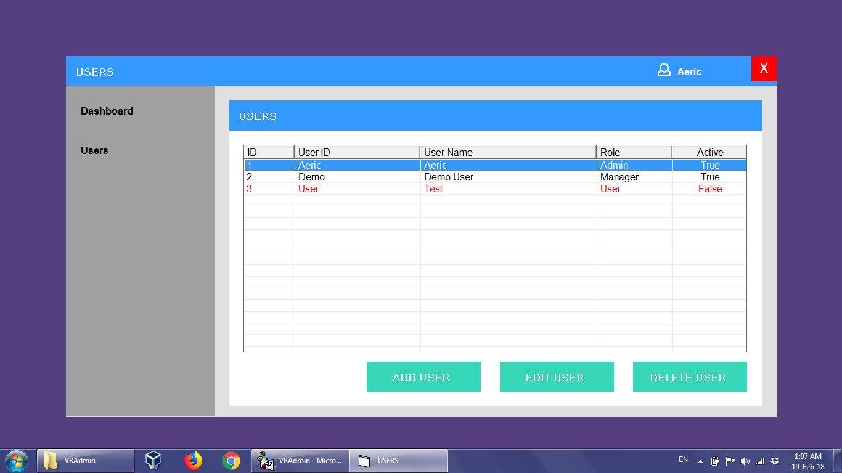This screenshot has height=473, width=842.
Task: Click the User ID column header
Action: (358, 152)
